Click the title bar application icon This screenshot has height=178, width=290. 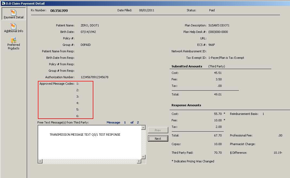click(x=3, y=3)
